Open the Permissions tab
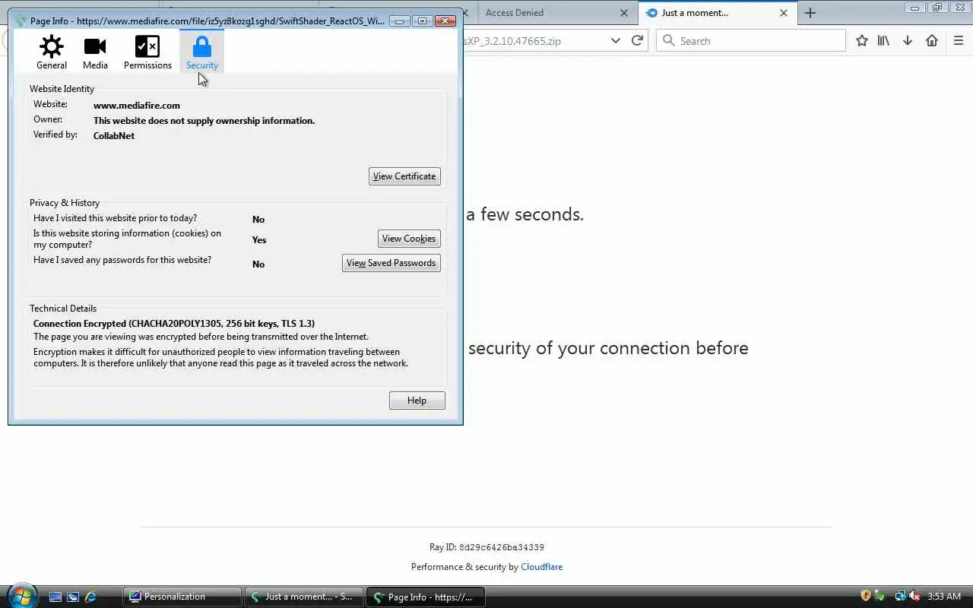The height and width of the screenshot is (608, 973). (147, 52)
